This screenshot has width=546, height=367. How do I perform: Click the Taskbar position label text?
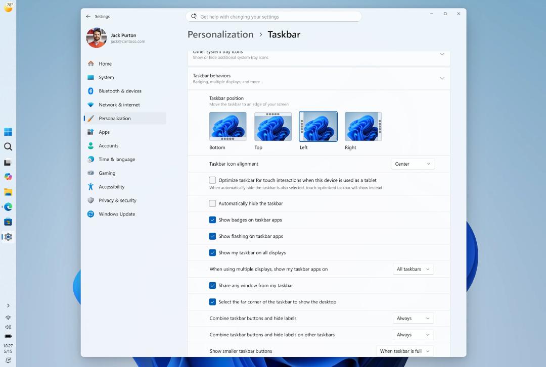point(226,98)
